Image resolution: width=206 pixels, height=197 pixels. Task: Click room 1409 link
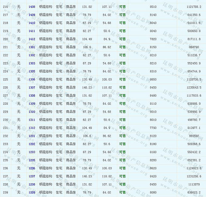click(32, 15)
